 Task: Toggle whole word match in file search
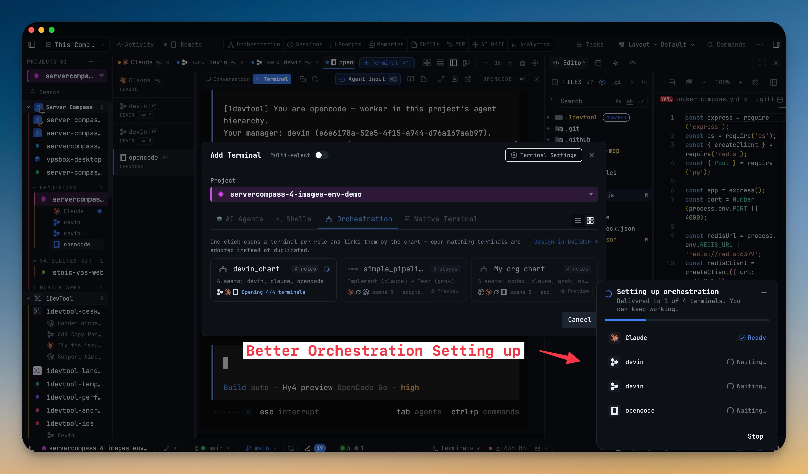pyautogui.click(x=630, y=101)
